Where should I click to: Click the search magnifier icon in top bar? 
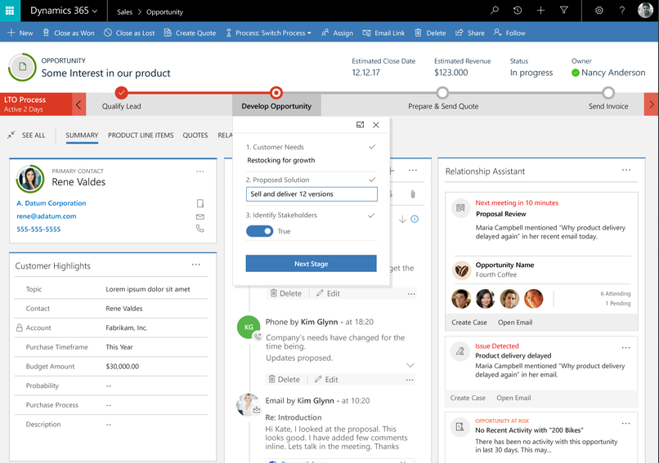(x=495, y=10)
